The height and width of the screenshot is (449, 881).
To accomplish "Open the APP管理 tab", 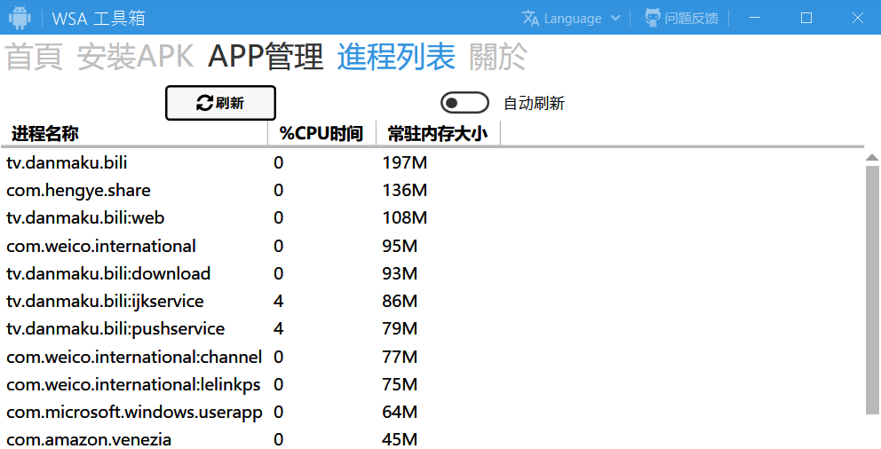I will coord(266,57).
